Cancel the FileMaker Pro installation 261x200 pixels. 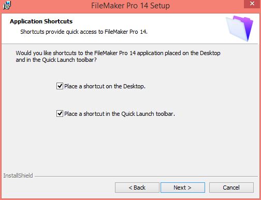coord(231,188)
